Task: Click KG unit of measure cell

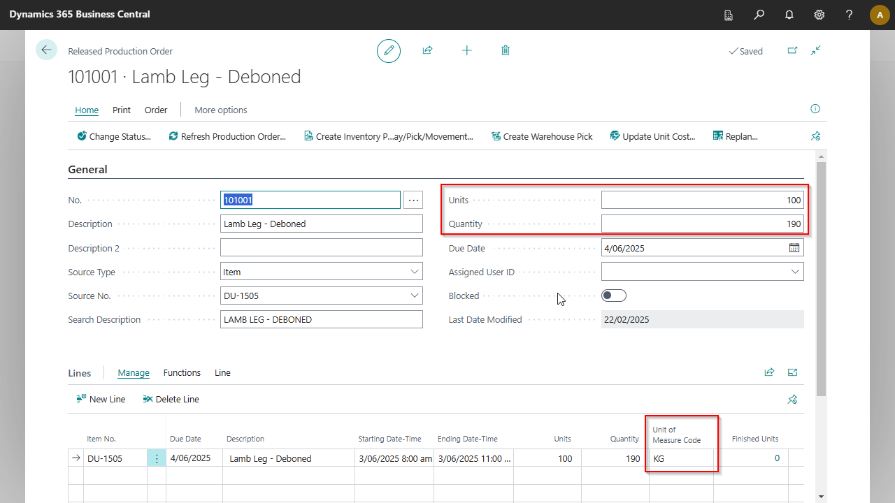Action: click(681, 458)
